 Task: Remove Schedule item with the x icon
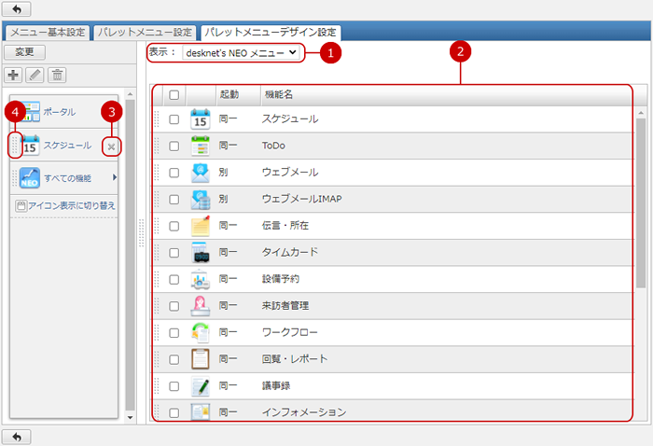[x=111, y=146]
